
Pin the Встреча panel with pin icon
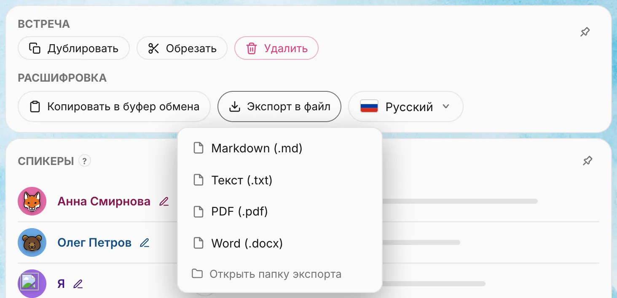(585, 32)
